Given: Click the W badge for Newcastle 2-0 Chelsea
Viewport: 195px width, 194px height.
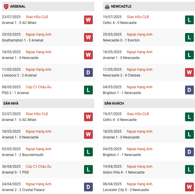Looking at the screenshot, I should coord(189,72).
